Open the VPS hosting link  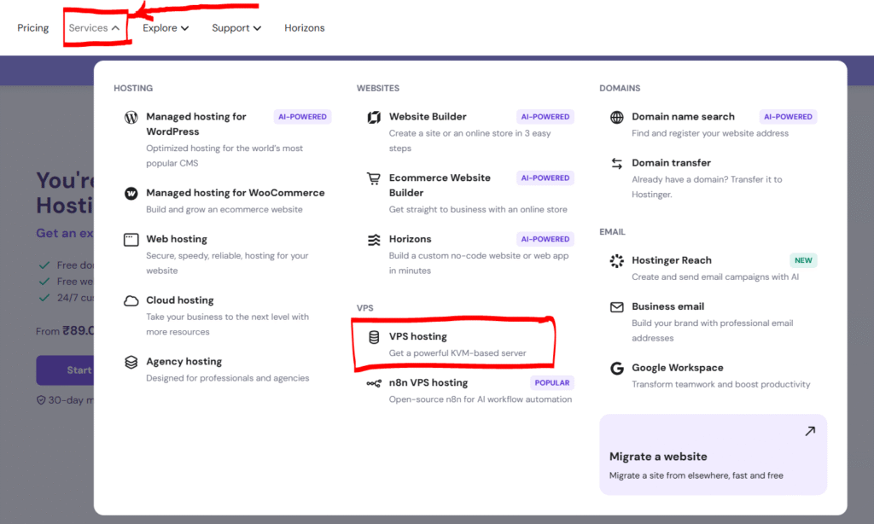tap(418, 337)
